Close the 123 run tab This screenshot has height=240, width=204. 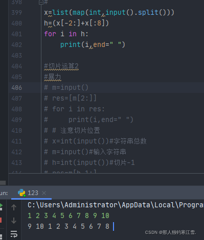pos(44,193)
